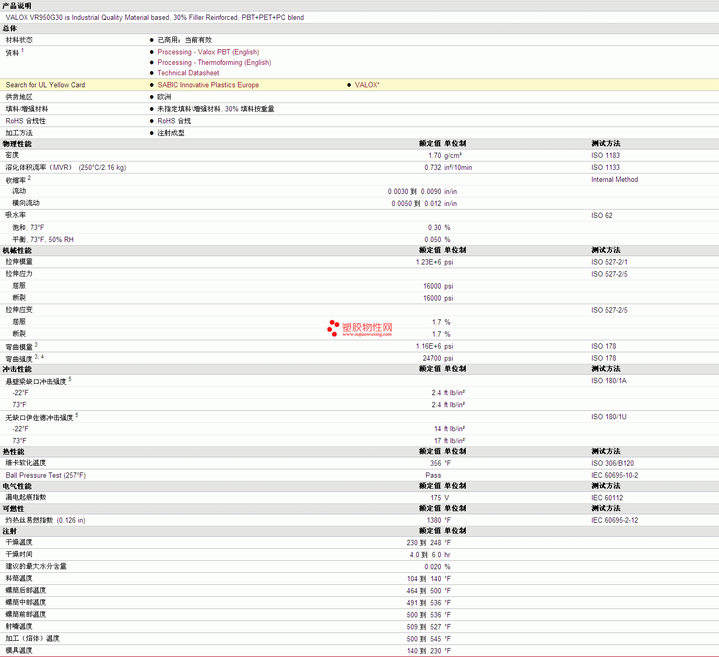Viewport: 719px width, 657px height.
Task: Open the Technical Datasheet link
Action: coord(188,73)
